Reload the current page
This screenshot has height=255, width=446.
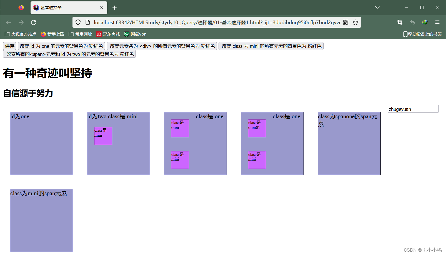click(34, 22)
